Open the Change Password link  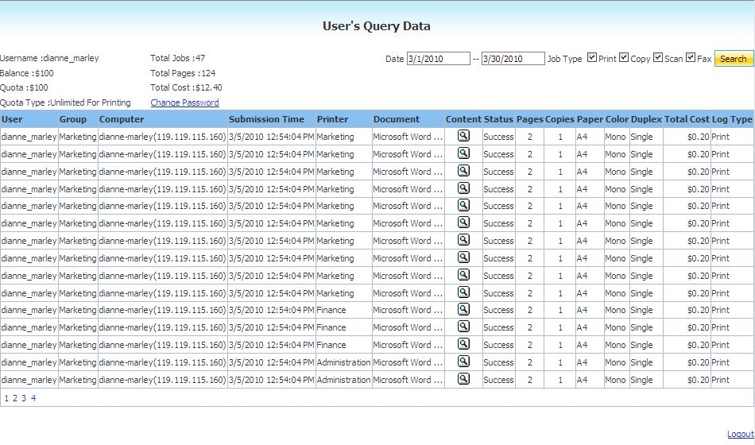click(x=185, y=103)
